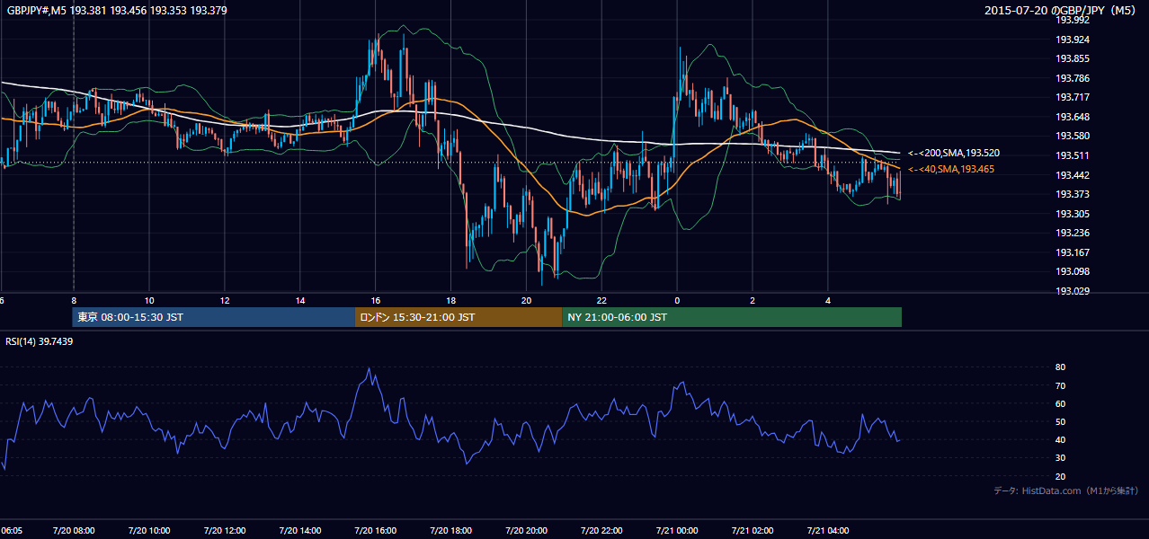Click the 7/20 22:00 timestamp at bottom
The image size is (1149, 539).
601,531
